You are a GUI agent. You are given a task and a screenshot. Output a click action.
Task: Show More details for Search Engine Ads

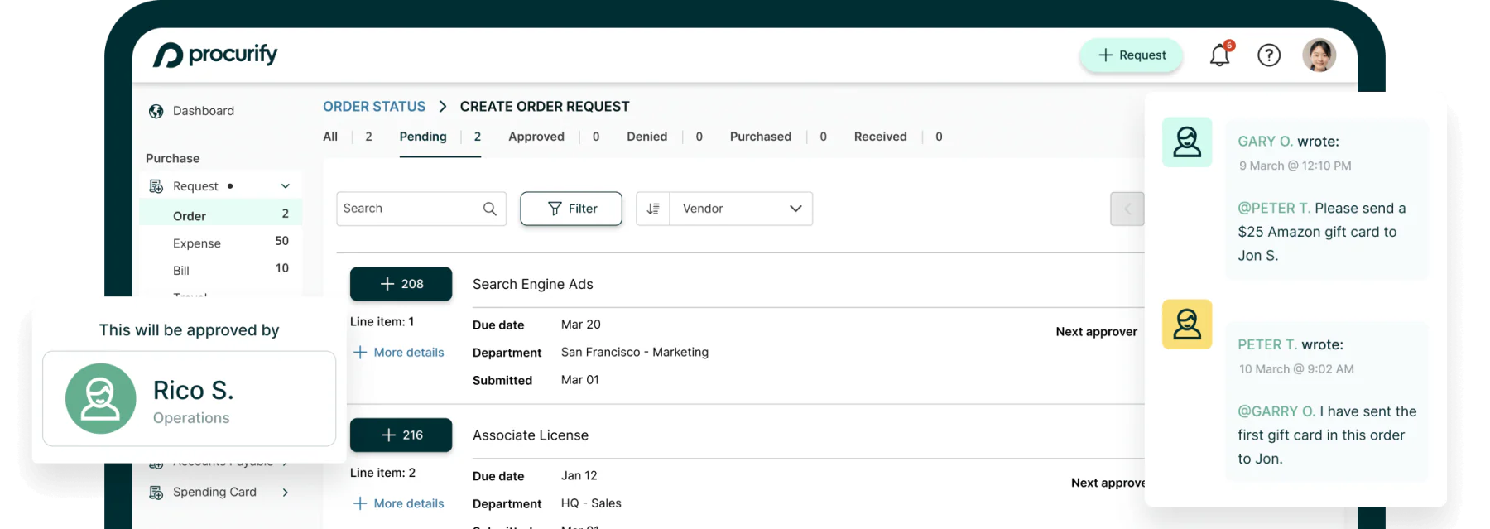[399, 353]
